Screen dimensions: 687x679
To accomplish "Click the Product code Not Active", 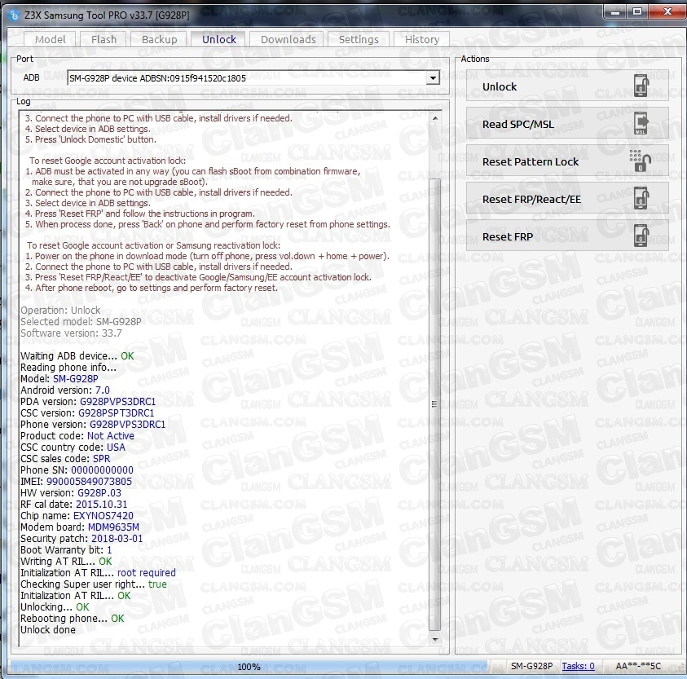I will click(x=110, y=436).
